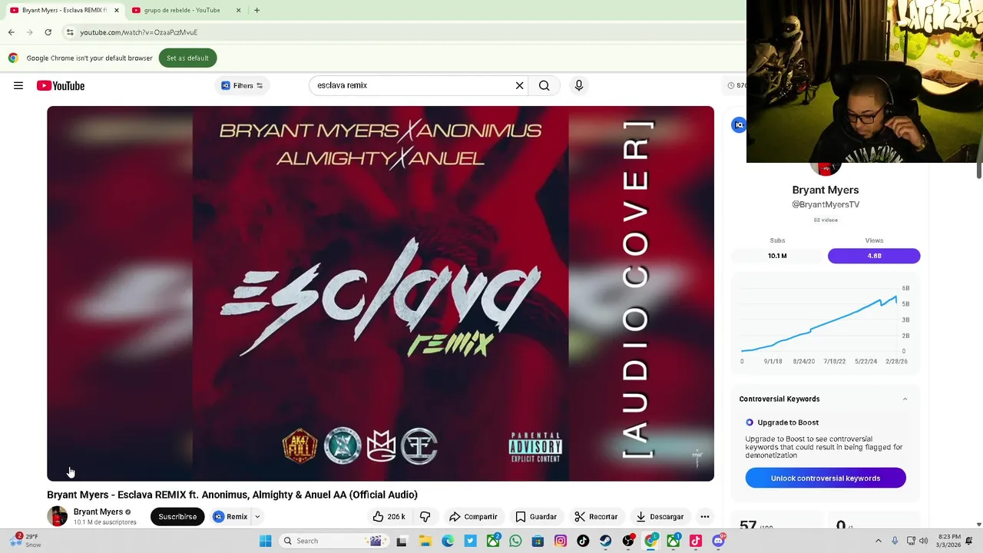Open Task View on the taskbar
The width and height of the screenshot is (983, 553).
click(401, 541)
